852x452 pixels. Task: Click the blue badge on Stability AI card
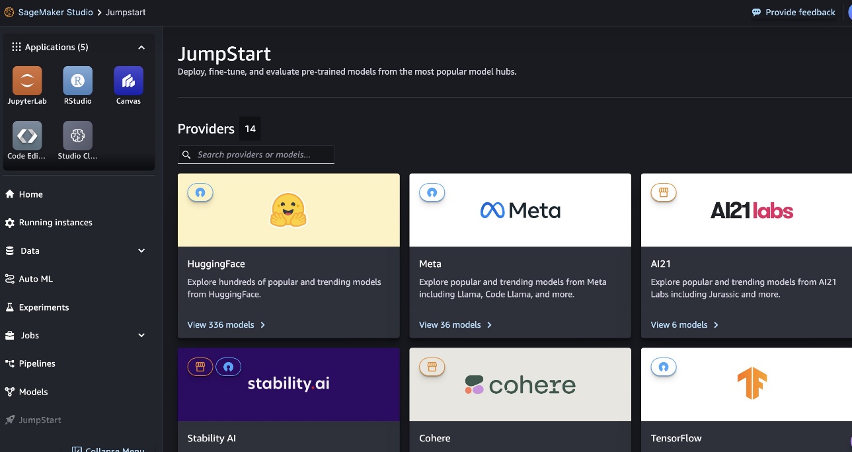228,367
